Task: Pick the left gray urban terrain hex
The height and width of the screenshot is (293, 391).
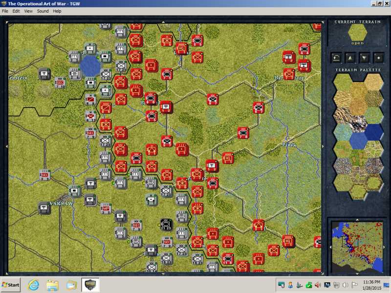Action: [x=343, y=166]
